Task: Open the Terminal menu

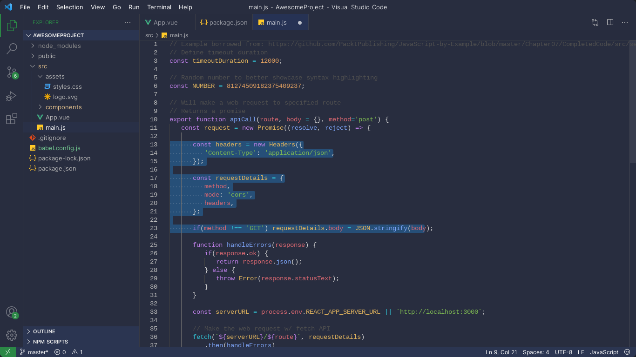Action: (159, 7)
